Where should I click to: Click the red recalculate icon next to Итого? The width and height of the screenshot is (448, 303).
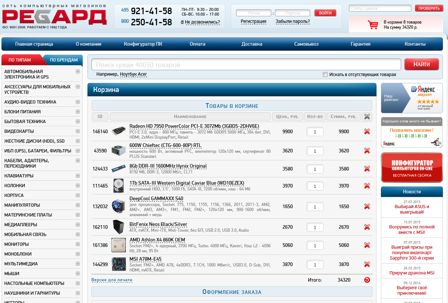click(x=367, y=280)
